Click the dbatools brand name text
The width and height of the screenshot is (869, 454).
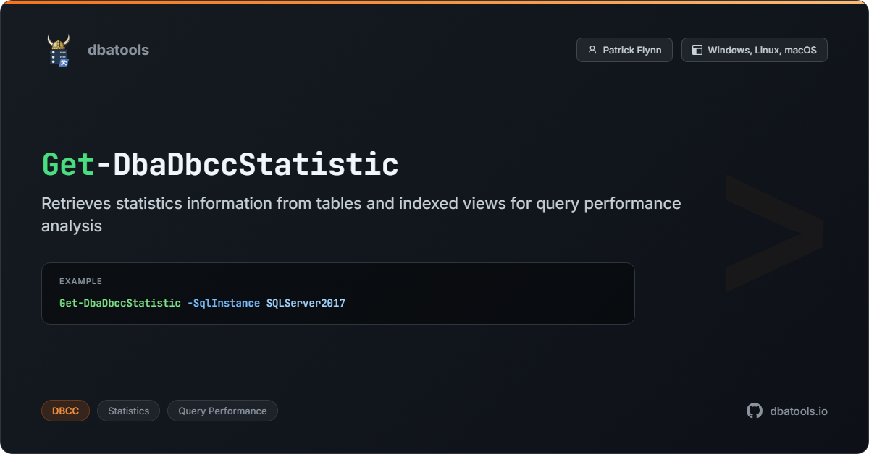tap(118, 50)
